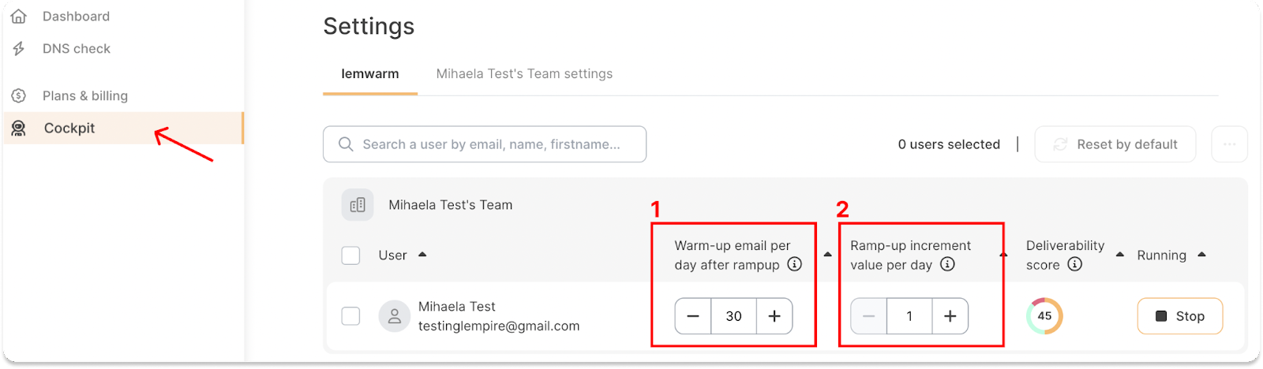Toggle the select-all users checkbox
Image resolution: width=1263 pixels, height=369 pixels.
tap(350, 255)
